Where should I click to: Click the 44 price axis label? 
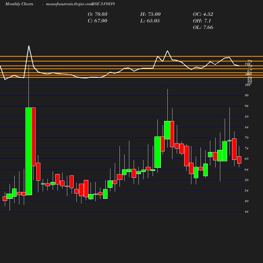point(247,212)
